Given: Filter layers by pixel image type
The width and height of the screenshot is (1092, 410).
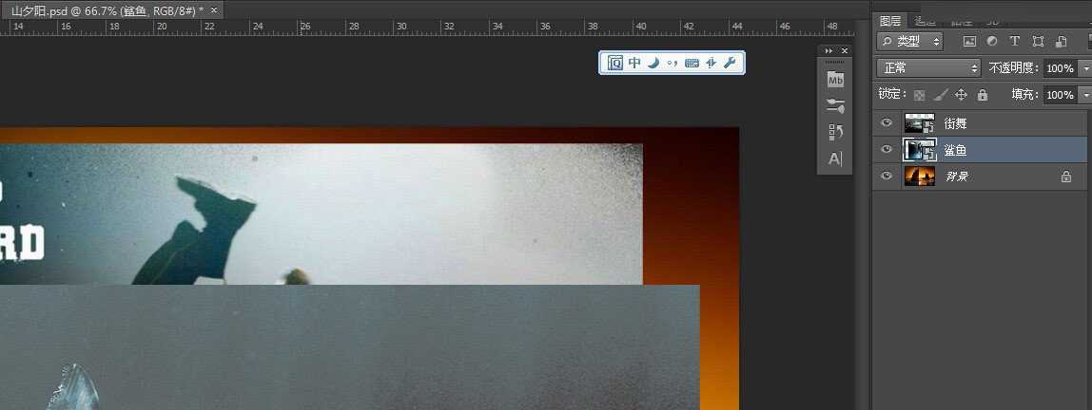Looking at the screenshot, I should click(x=969, y=42).
